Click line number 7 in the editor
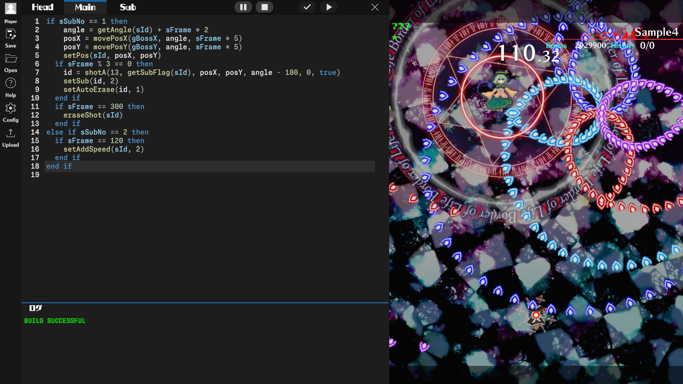Viewport: 683px width, 384px height. tap(37, 72)
